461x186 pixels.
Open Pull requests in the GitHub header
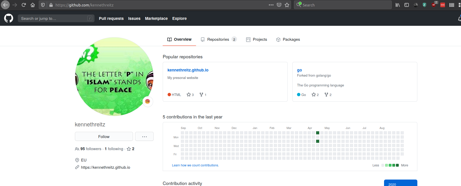click(111, 19)
